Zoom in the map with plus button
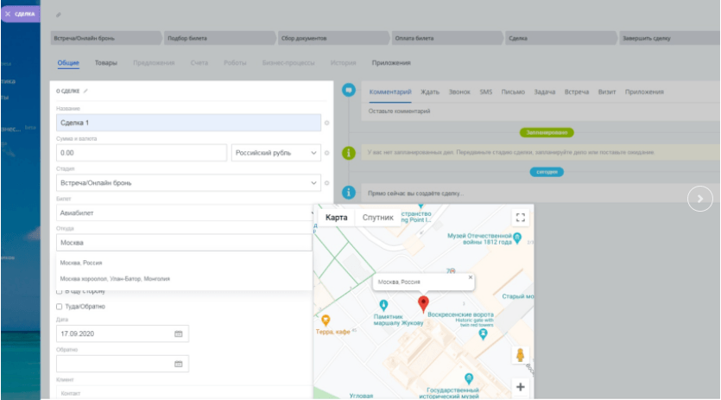This screenshot has width=721, height=400. tap(520, 387)
